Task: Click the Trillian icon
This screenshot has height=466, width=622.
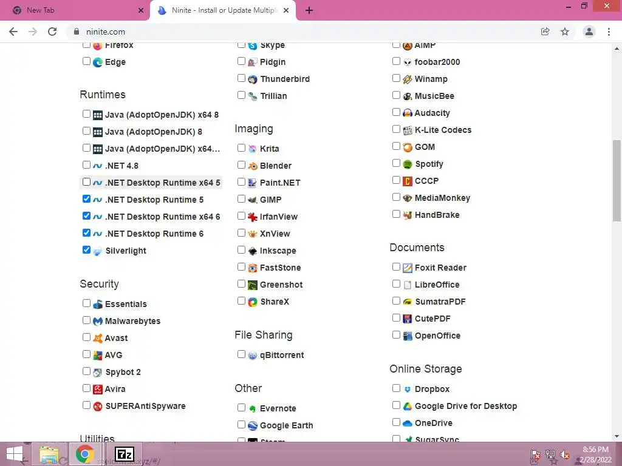Action: [x=253, y=96]
